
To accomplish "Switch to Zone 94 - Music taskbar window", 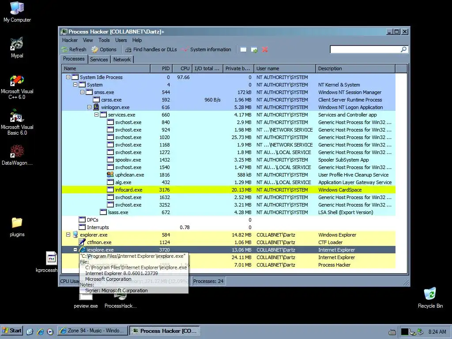I will [93, 331].
